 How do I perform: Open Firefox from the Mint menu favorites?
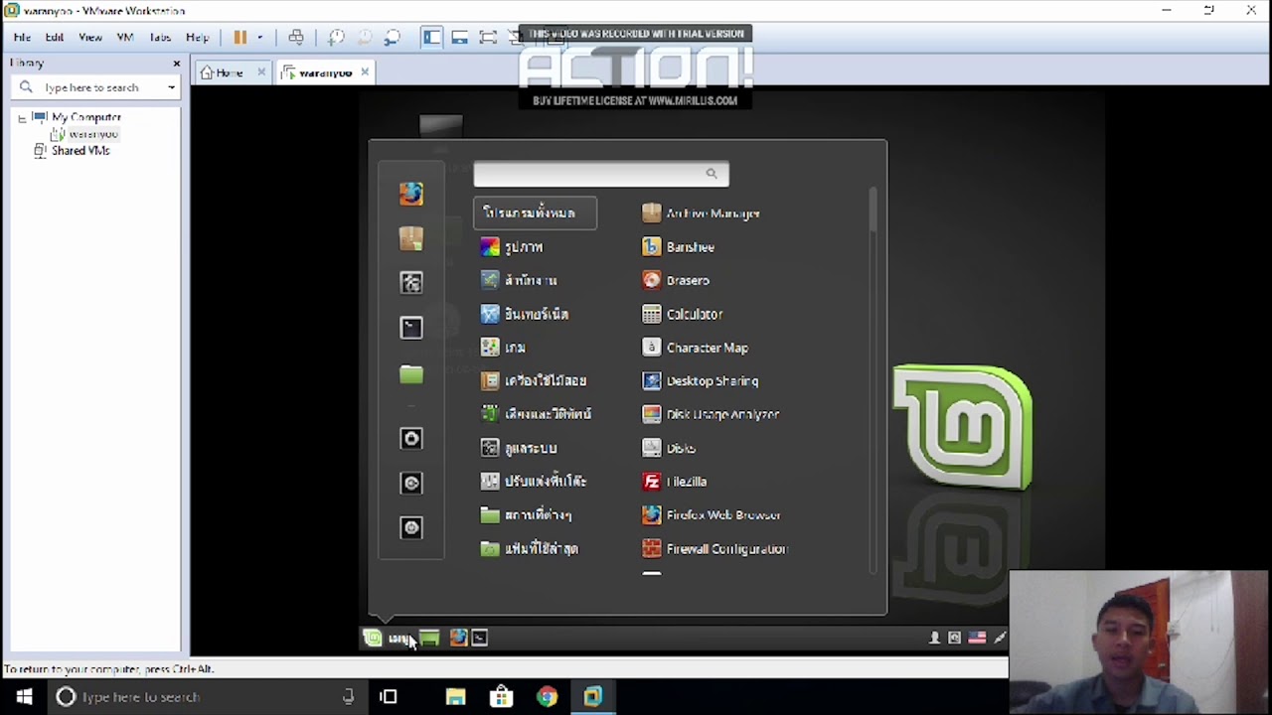coord(411,193)
